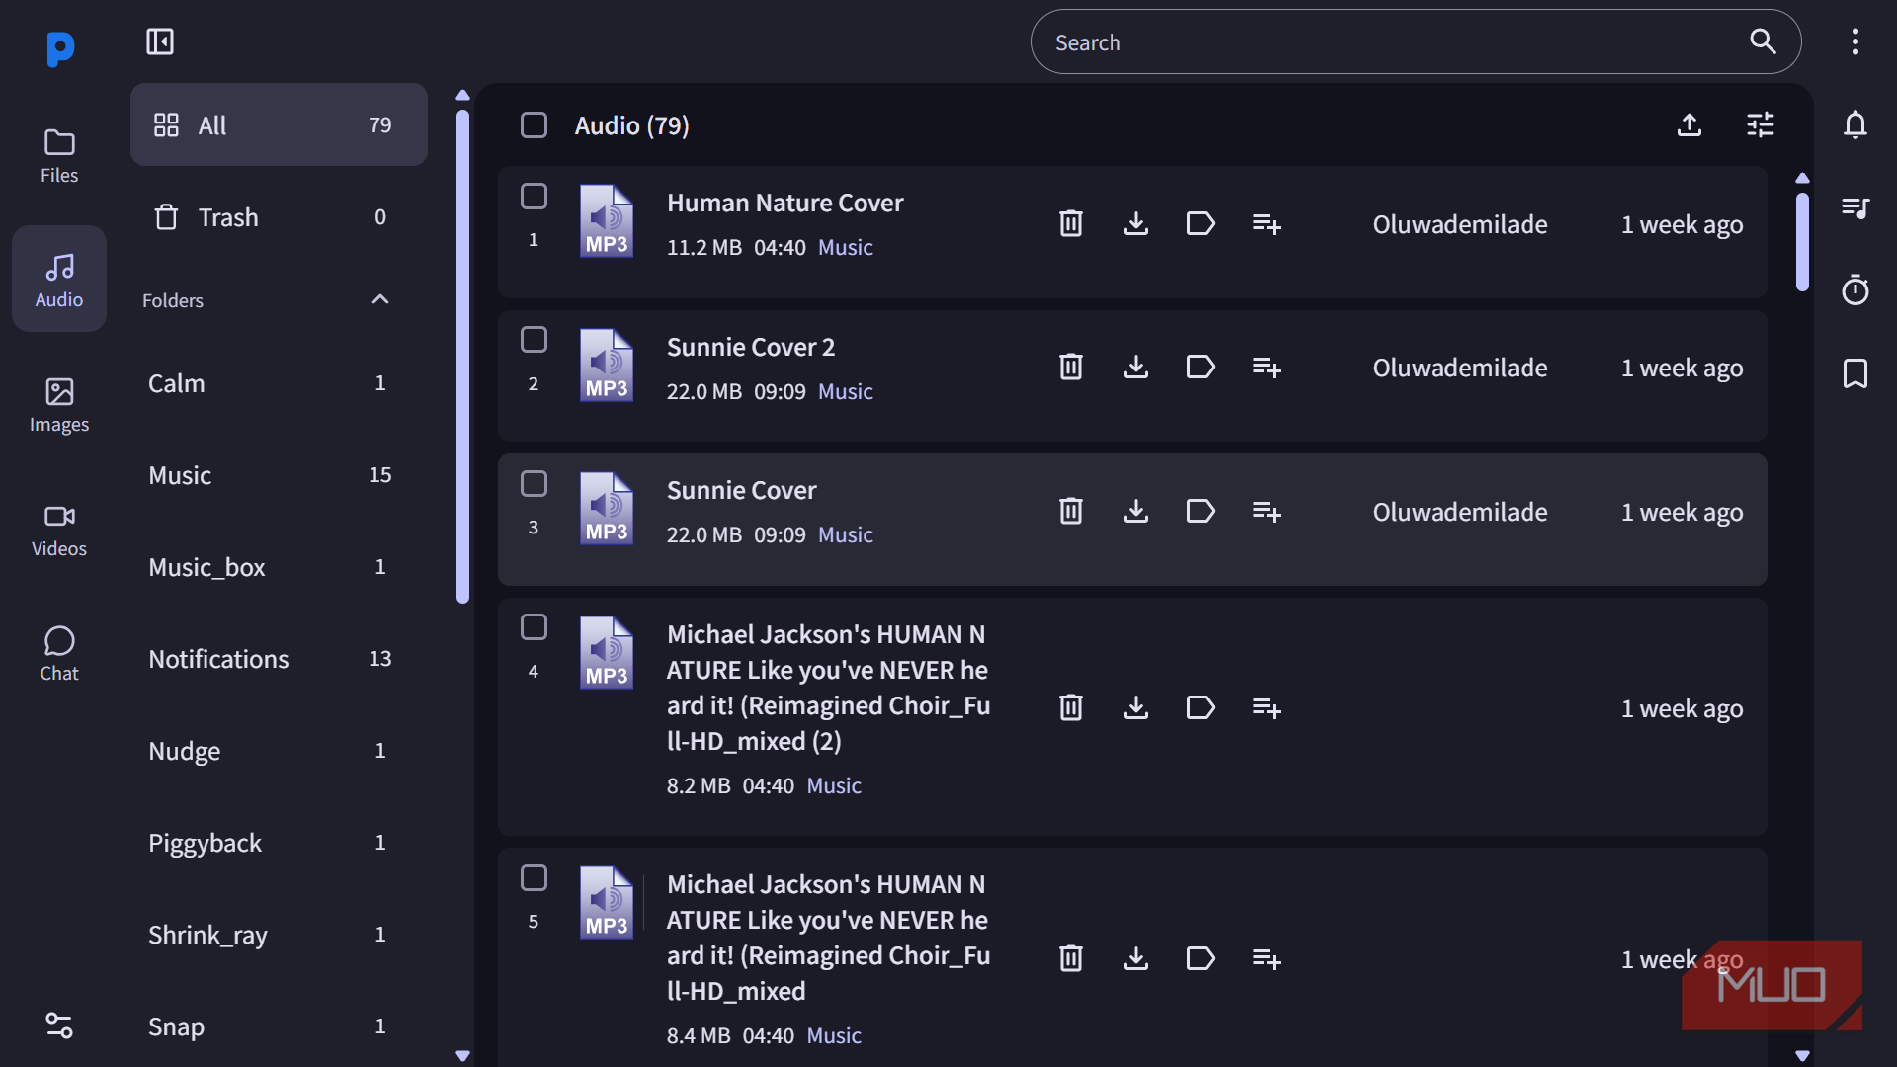Screen dimensions: 1897x1067
Task: Open the Images section
Action: pos(59,405)
